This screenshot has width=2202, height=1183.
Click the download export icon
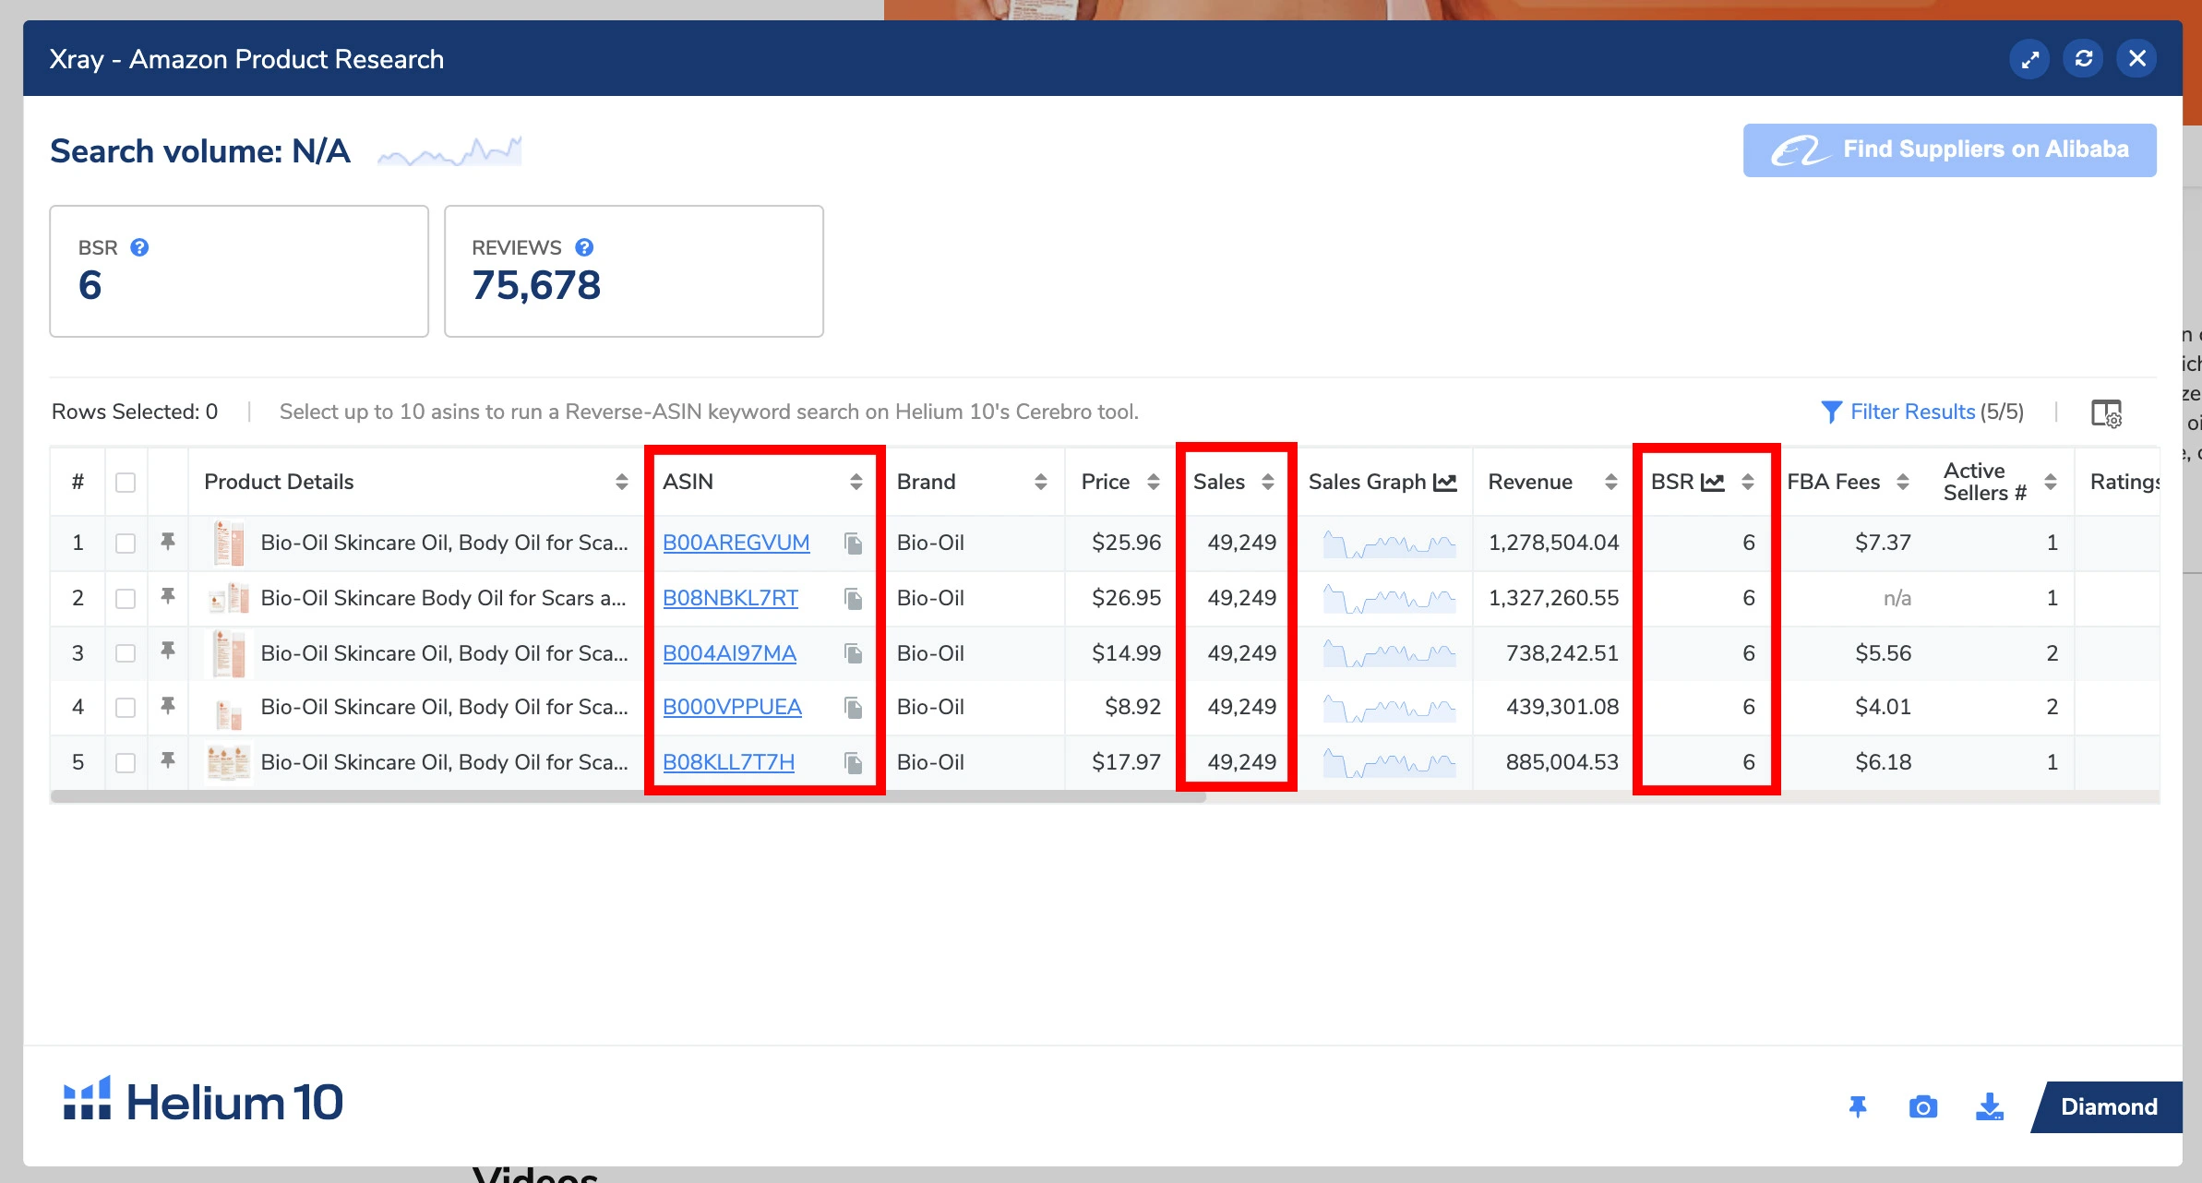click(x=1989, y=1106)
